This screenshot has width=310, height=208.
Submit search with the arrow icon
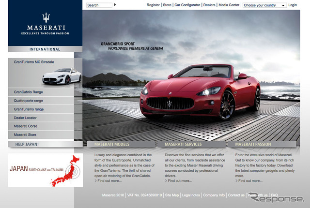[x=115, y=5]
